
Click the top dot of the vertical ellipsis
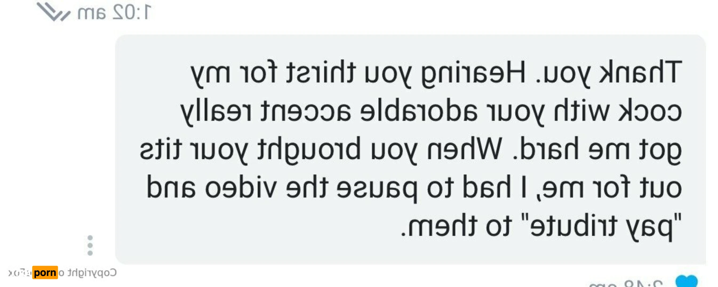coord(90,238)
